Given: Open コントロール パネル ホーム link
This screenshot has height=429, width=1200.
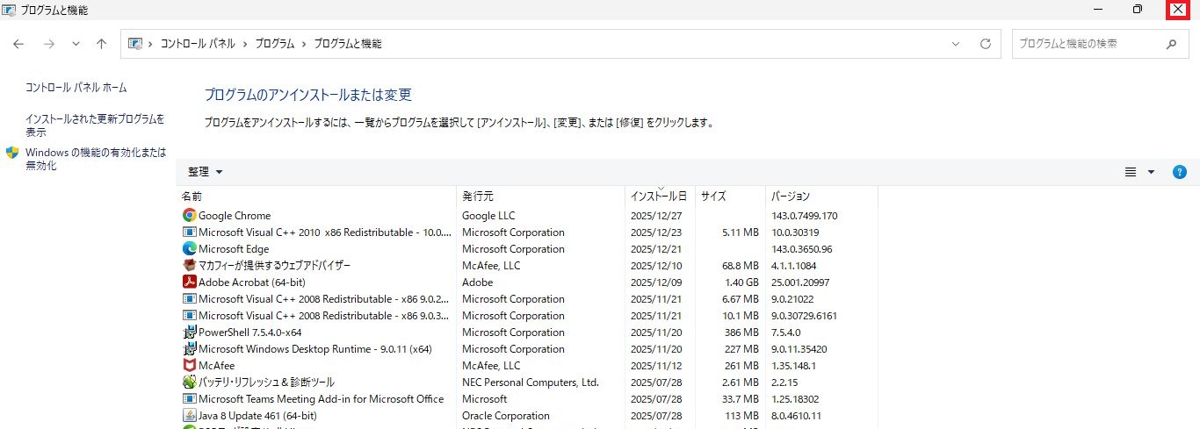Looking at the screenshot, I should (x=76, y=88).
